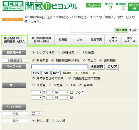Click the 横断検索 button
The height and width of the screenshot is (130, 139).
click(122, 30)
